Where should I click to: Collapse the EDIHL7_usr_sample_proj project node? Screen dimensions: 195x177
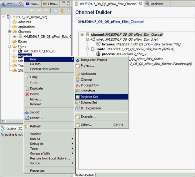(4, 17)
